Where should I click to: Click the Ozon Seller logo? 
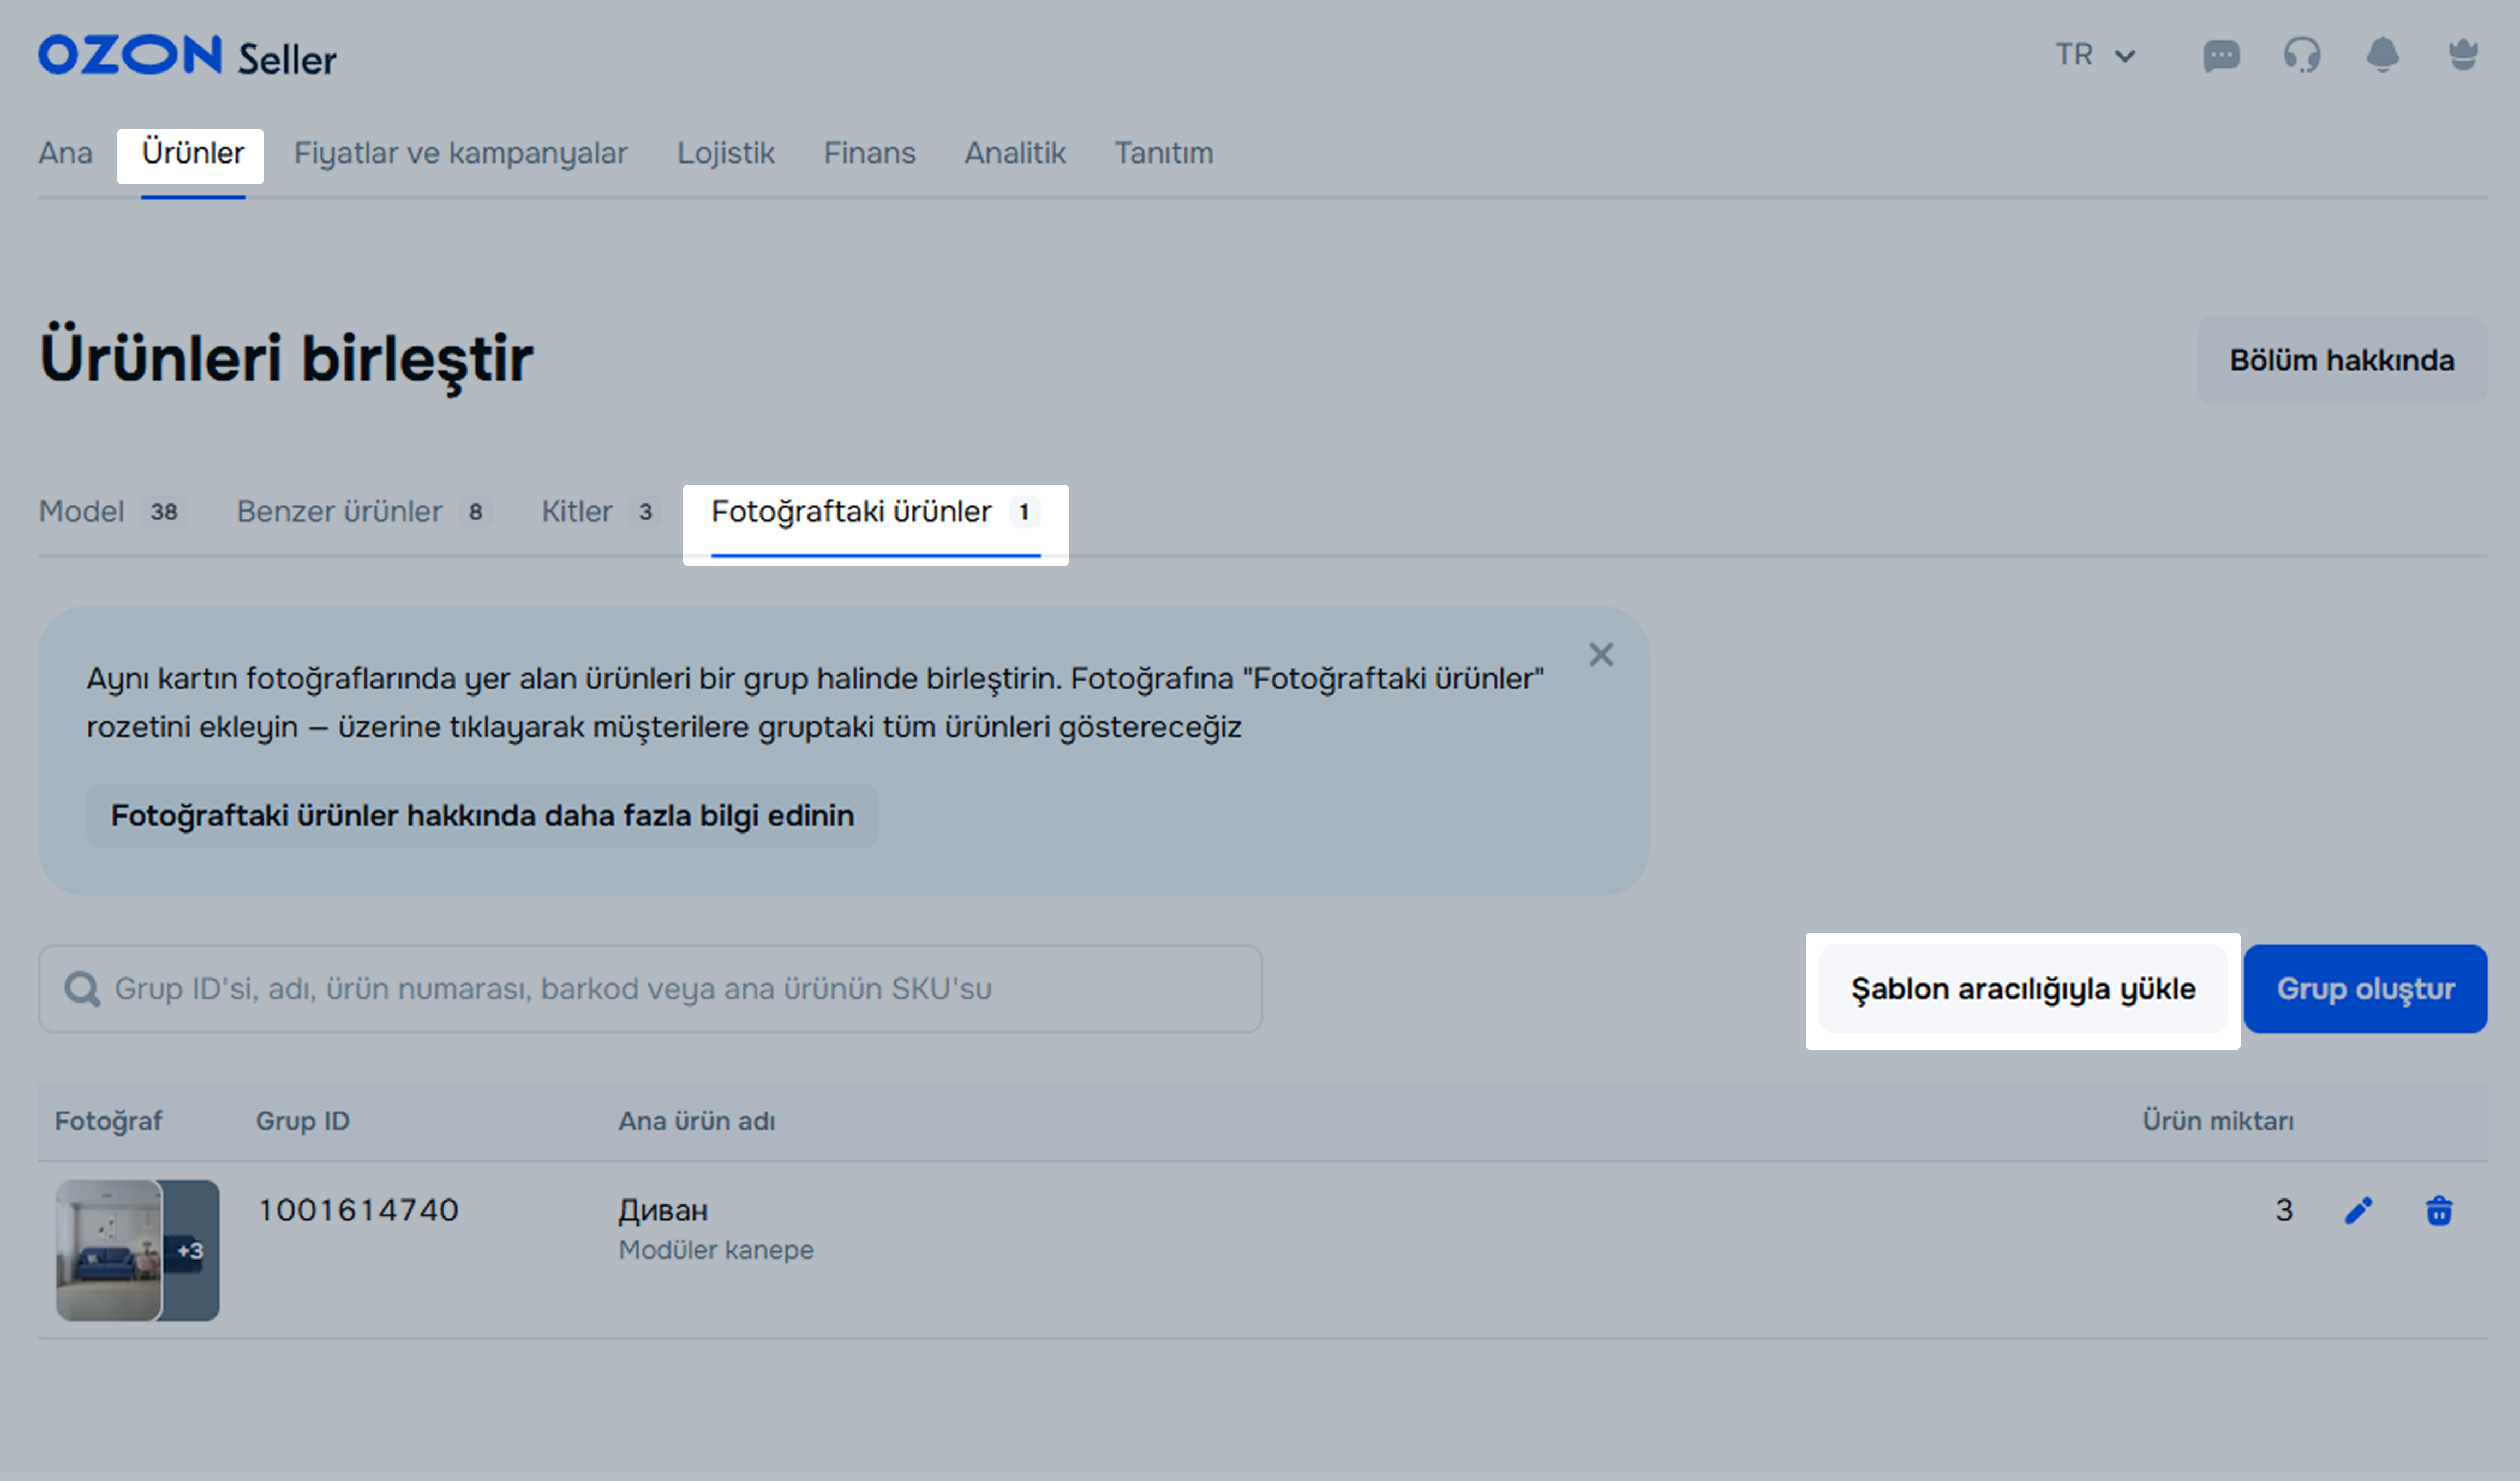(187, 56)
